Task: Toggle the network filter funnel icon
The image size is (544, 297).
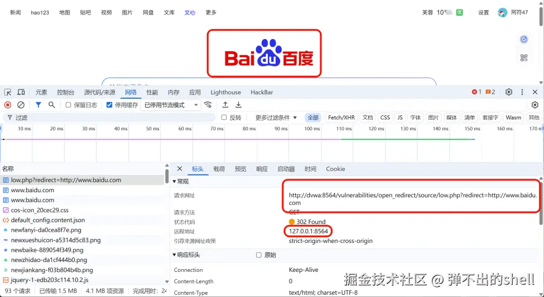Action: (x=38, y=105)
